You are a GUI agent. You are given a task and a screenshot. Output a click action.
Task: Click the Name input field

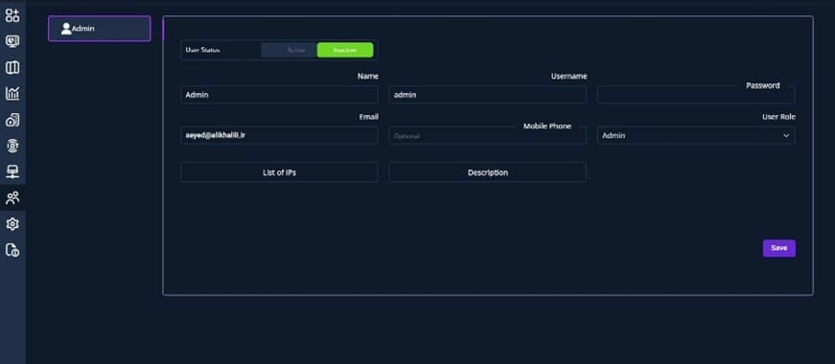(x=279, y=95)
